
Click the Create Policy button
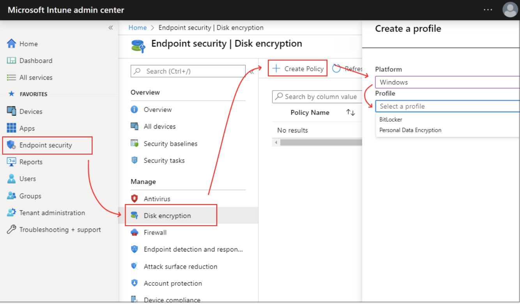[x=297, y=68]
